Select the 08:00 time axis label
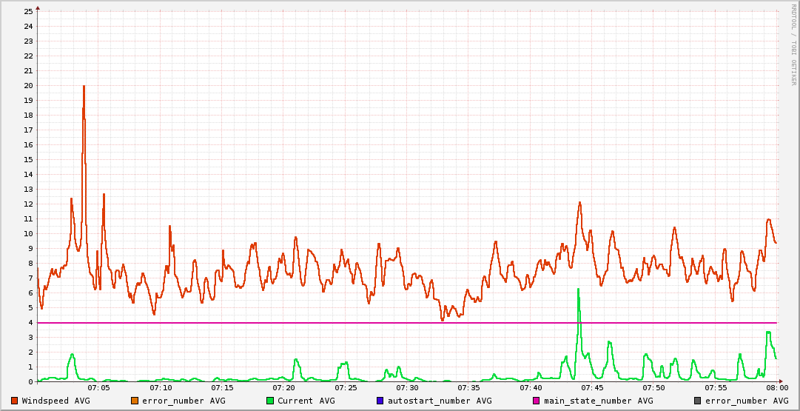800x411 pixels. coord(776,387)
